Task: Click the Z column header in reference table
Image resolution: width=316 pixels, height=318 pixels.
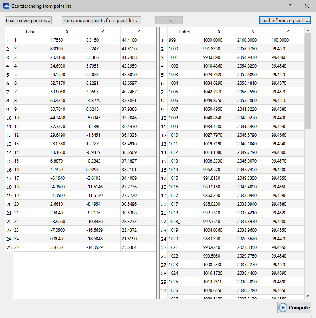Action: click(x=287, y=32)
